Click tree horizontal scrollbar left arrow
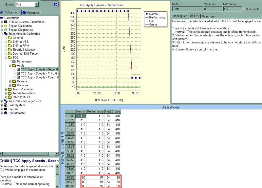The width and height of the screenshot is (262, 188). [x=1, y=153]
